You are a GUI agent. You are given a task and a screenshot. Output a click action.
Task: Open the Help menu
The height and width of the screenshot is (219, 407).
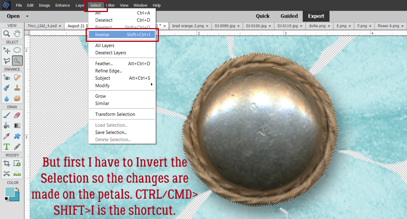tap(156, 5)
